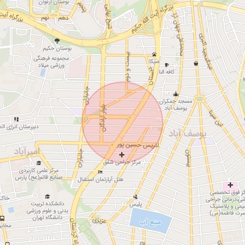Click the bus icon at left edge
Image resolution: width=245 pixels, height=245 pixels.
(x=2, y=218)
